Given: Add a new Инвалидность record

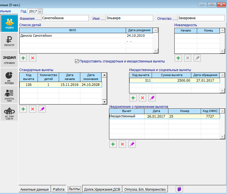Looking at the screenshot, I should (178, 58).
